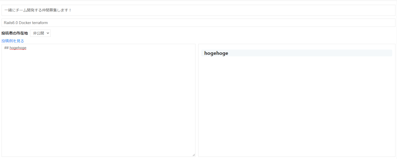Click into the markdown textarea containing ## hogehoge
The height and width of the screenshot is (159, 397).
click(98, 100)
